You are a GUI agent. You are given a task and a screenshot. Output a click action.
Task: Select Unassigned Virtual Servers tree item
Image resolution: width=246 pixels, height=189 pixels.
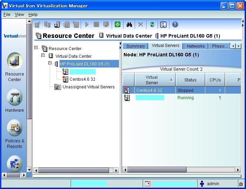[x=89, y=87]
